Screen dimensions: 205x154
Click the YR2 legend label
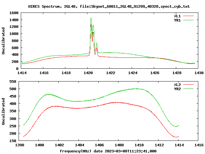coord(177,89)
